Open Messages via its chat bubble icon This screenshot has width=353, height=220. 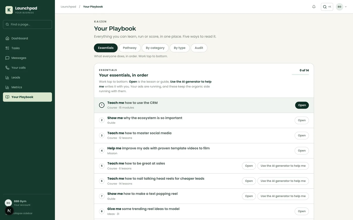(x=7, y=58)
